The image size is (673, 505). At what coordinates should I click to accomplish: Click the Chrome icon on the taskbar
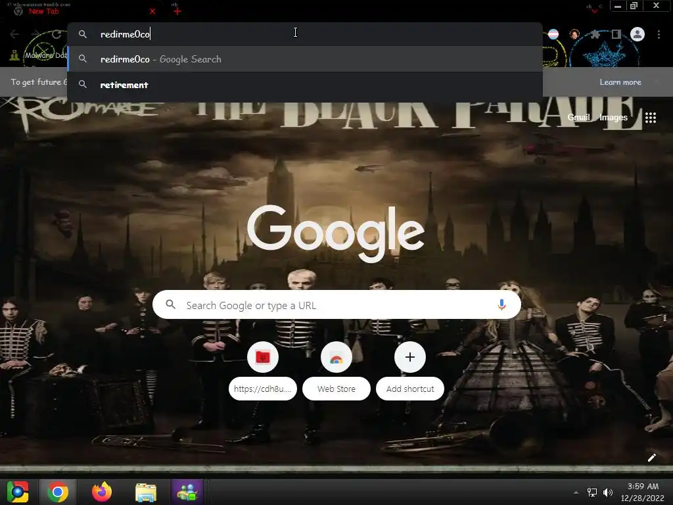[x=58, y=492]
